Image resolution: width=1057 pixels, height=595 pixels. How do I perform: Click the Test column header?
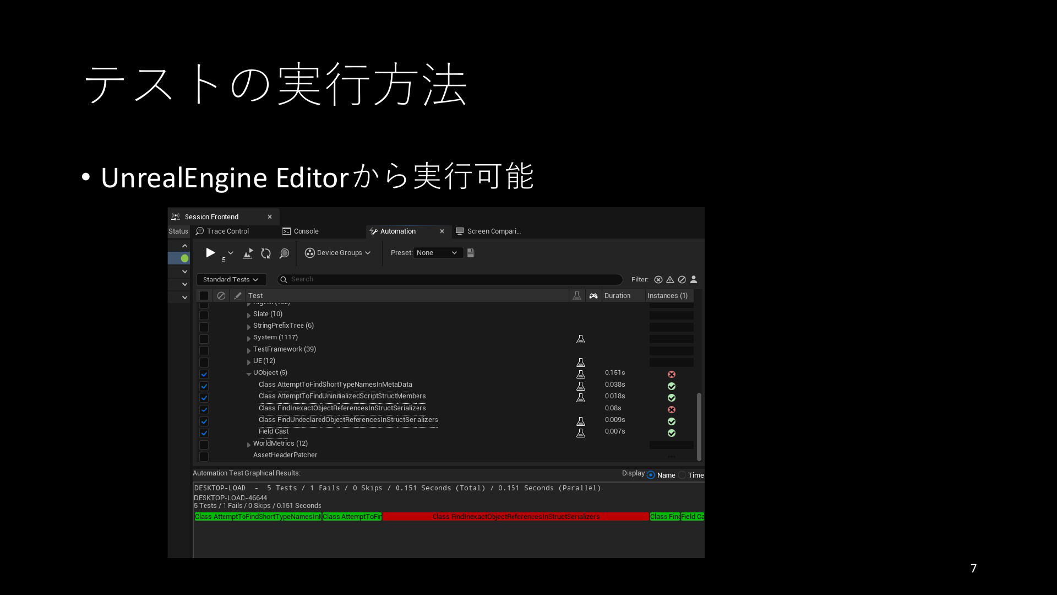pos(255,296)
